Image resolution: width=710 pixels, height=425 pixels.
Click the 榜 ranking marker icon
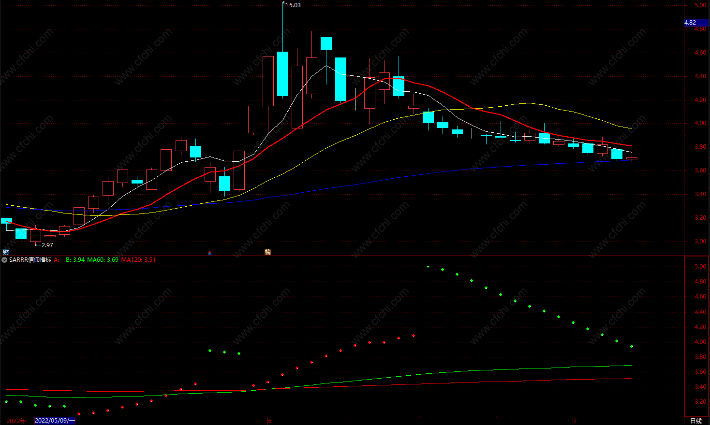click(x=268, y=252)
